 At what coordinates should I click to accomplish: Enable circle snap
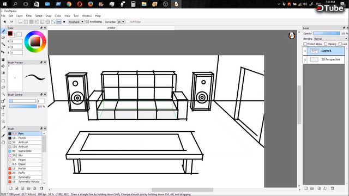click(x=47, y=22)
